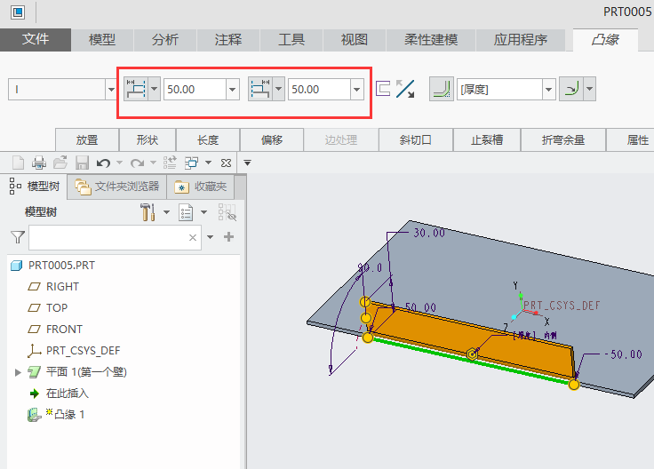The width and height of the screenshot is (654, 469).
Task: Toggle the bend radius side button
Action: coord(572,89)
